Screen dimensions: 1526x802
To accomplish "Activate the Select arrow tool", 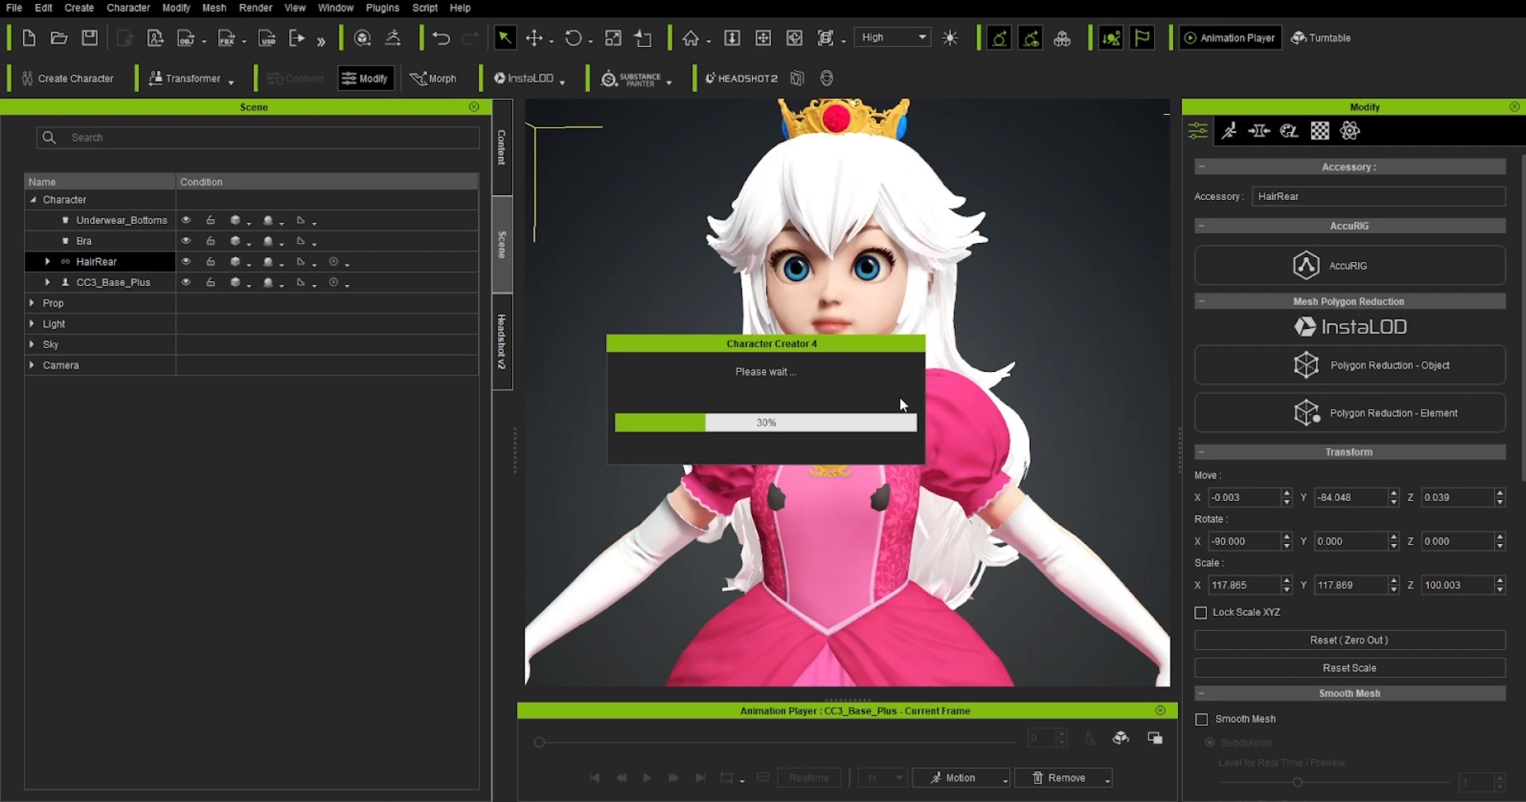I will pyautogui.click(x=505, y=38).
